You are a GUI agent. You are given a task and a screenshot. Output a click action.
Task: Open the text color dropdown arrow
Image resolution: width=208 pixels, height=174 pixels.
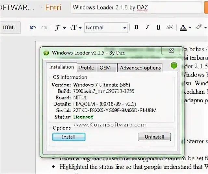pyautogui.click(x=190, y=28)
